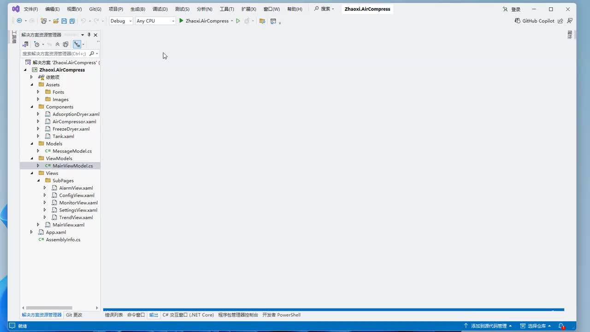Expand the App.xaml node

32,232
